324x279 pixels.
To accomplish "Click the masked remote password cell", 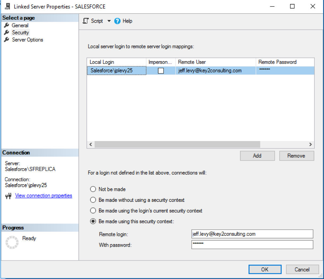I will pos(285,70).
